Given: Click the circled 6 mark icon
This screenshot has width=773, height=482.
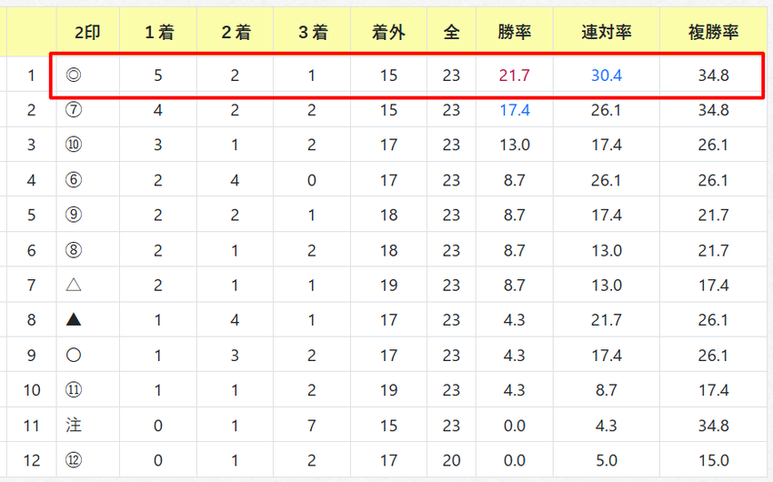Looking at the screenshot, I should pyautogui.click(x=74, y=180).
